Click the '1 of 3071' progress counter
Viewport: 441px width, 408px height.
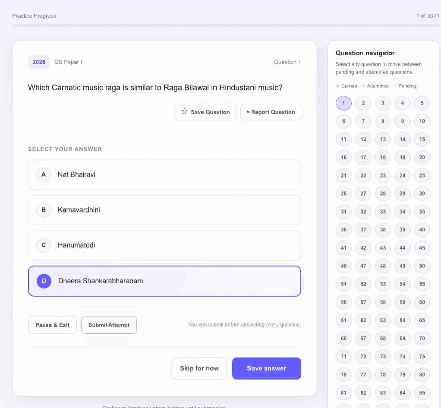click(x=428, y=16)
